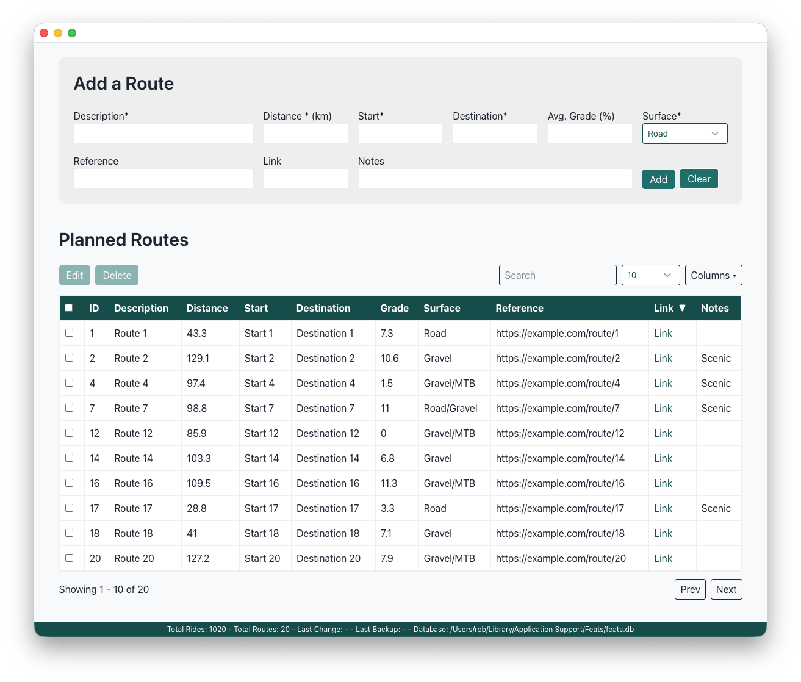This screenshot has height=682, width=801.
Task: Select the Route 12 row checkbox
Action: (x=69, y=433)
